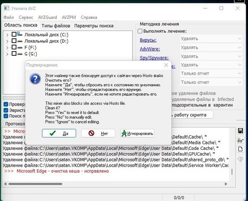Click the progress bar under the drive tree
Image resolution: width=248 pixels, height=201 pixels.
point(14,98)
